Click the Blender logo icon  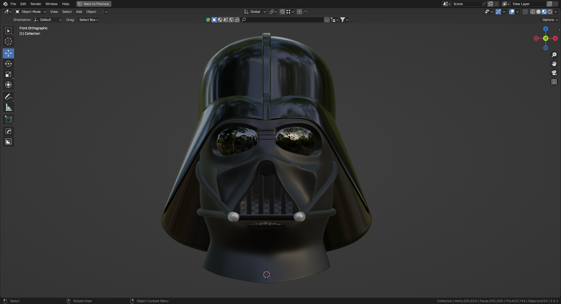click(x=5, y=4)
